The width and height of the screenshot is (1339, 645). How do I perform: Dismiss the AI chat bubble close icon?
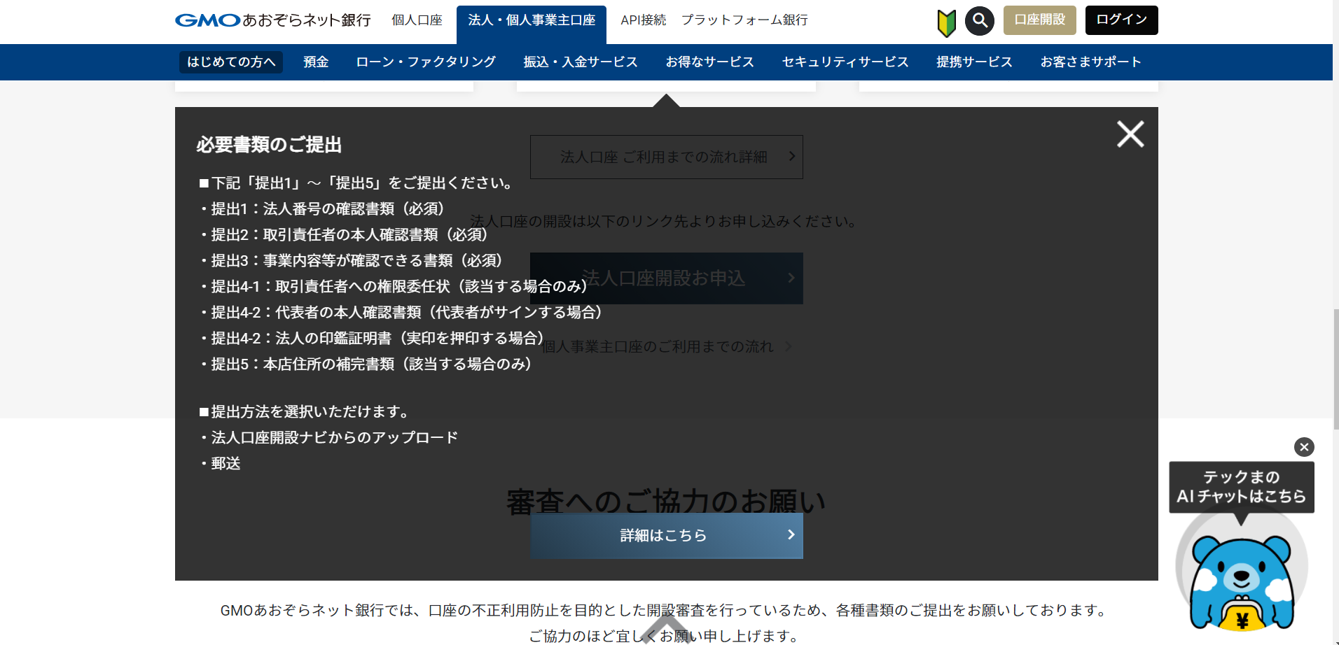[1304, 447]
